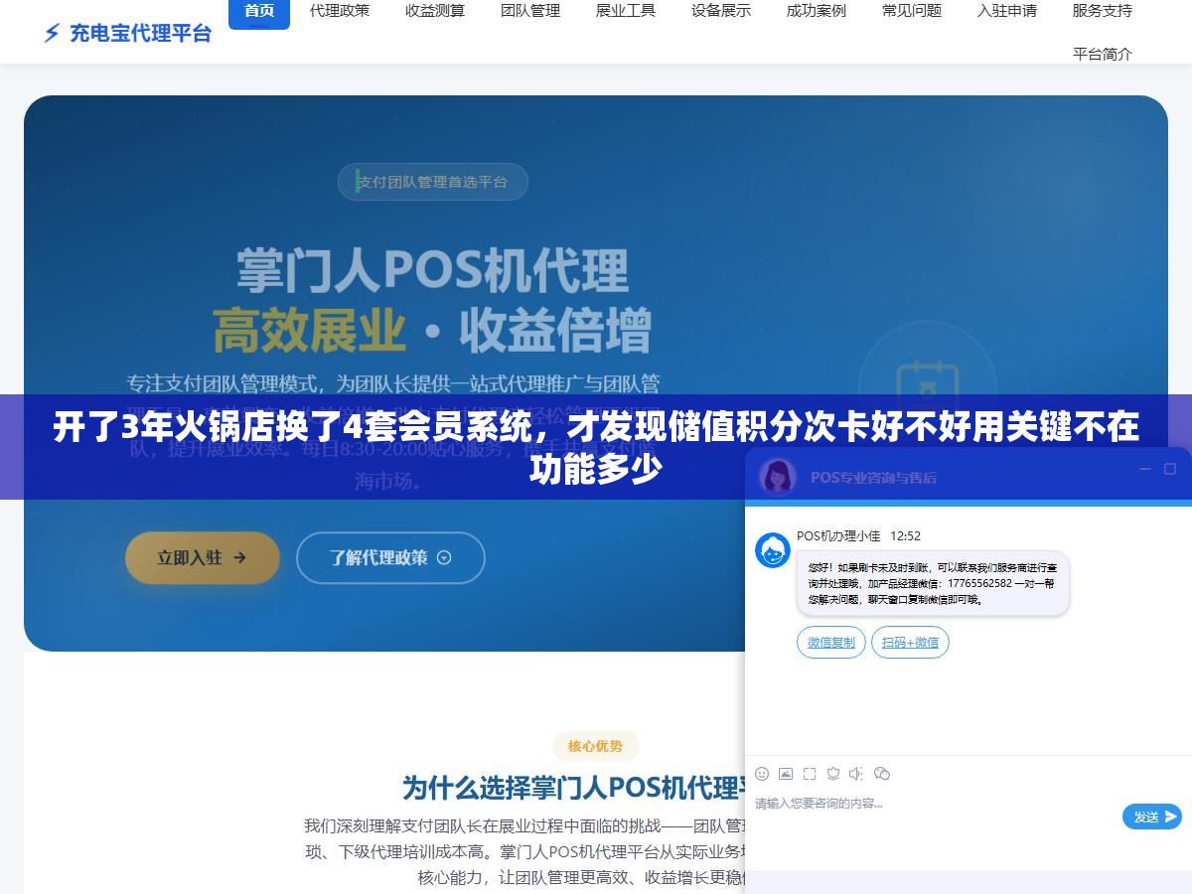Maximize the POS chat widget
This screenshot has height=894, width=1192.
pos(1169,469)
